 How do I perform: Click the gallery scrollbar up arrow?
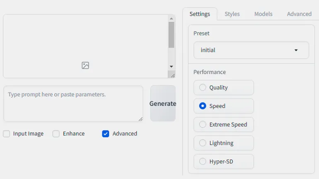click(x=172, y=18)
